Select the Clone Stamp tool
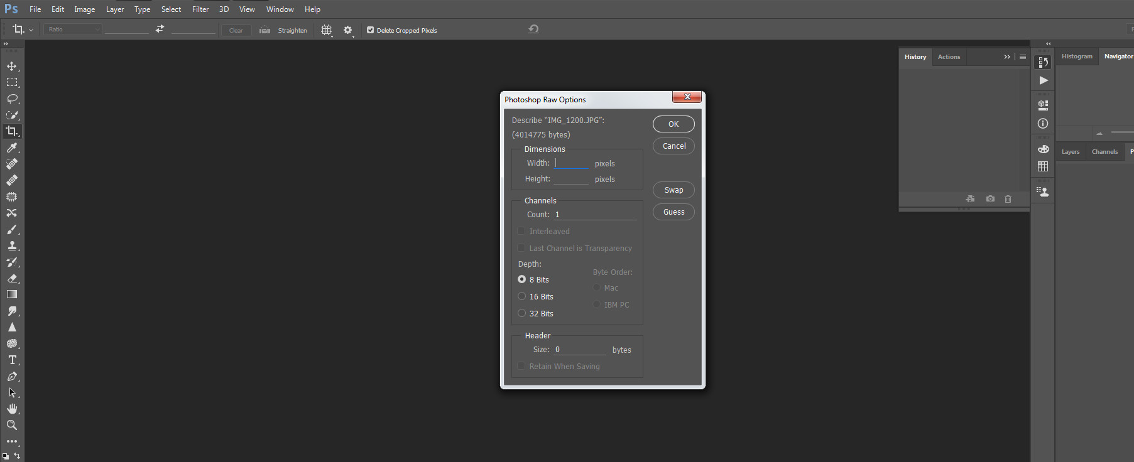This screenshot has height=462, width=1134. (12, 245)
